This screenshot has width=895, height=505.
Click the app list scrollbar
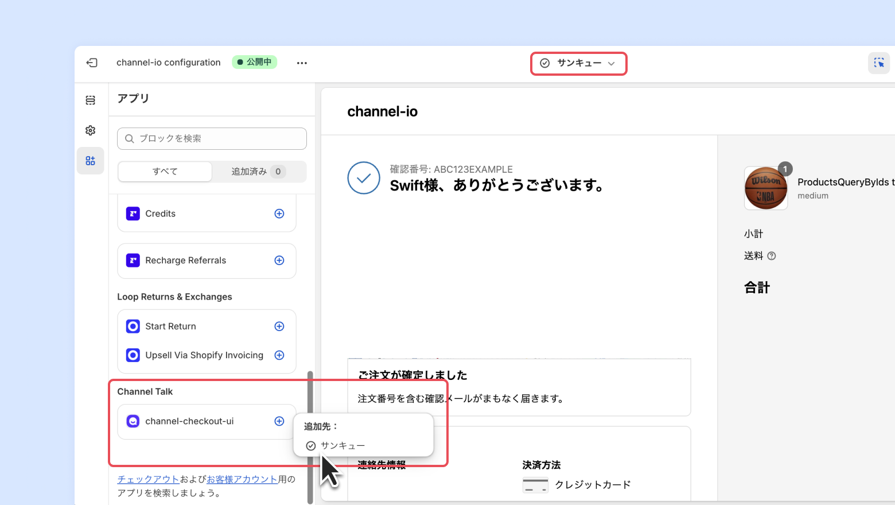pos(310,436)
